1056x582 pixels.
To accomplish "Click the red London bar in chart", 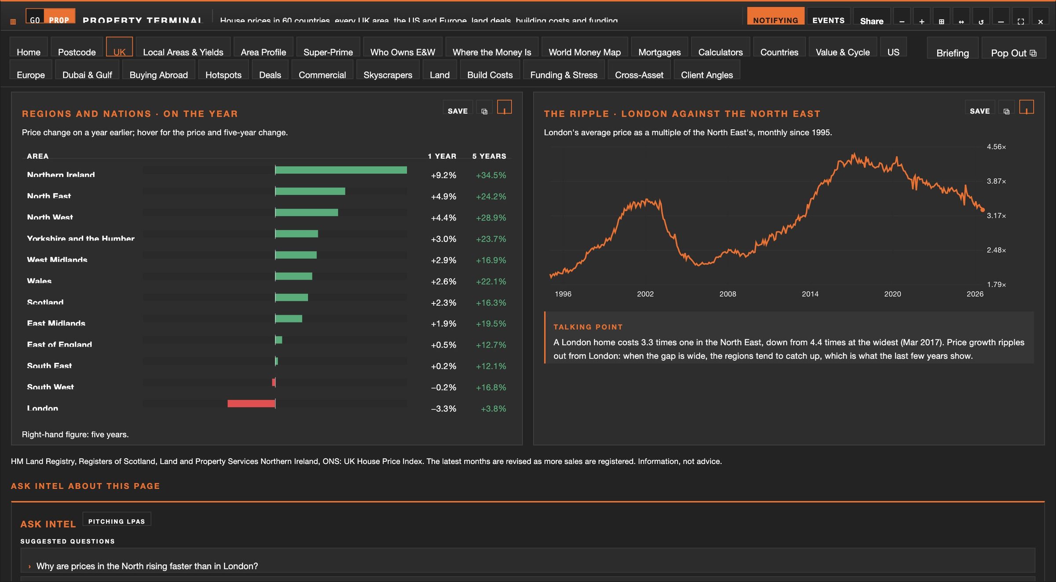I will 251,403.
